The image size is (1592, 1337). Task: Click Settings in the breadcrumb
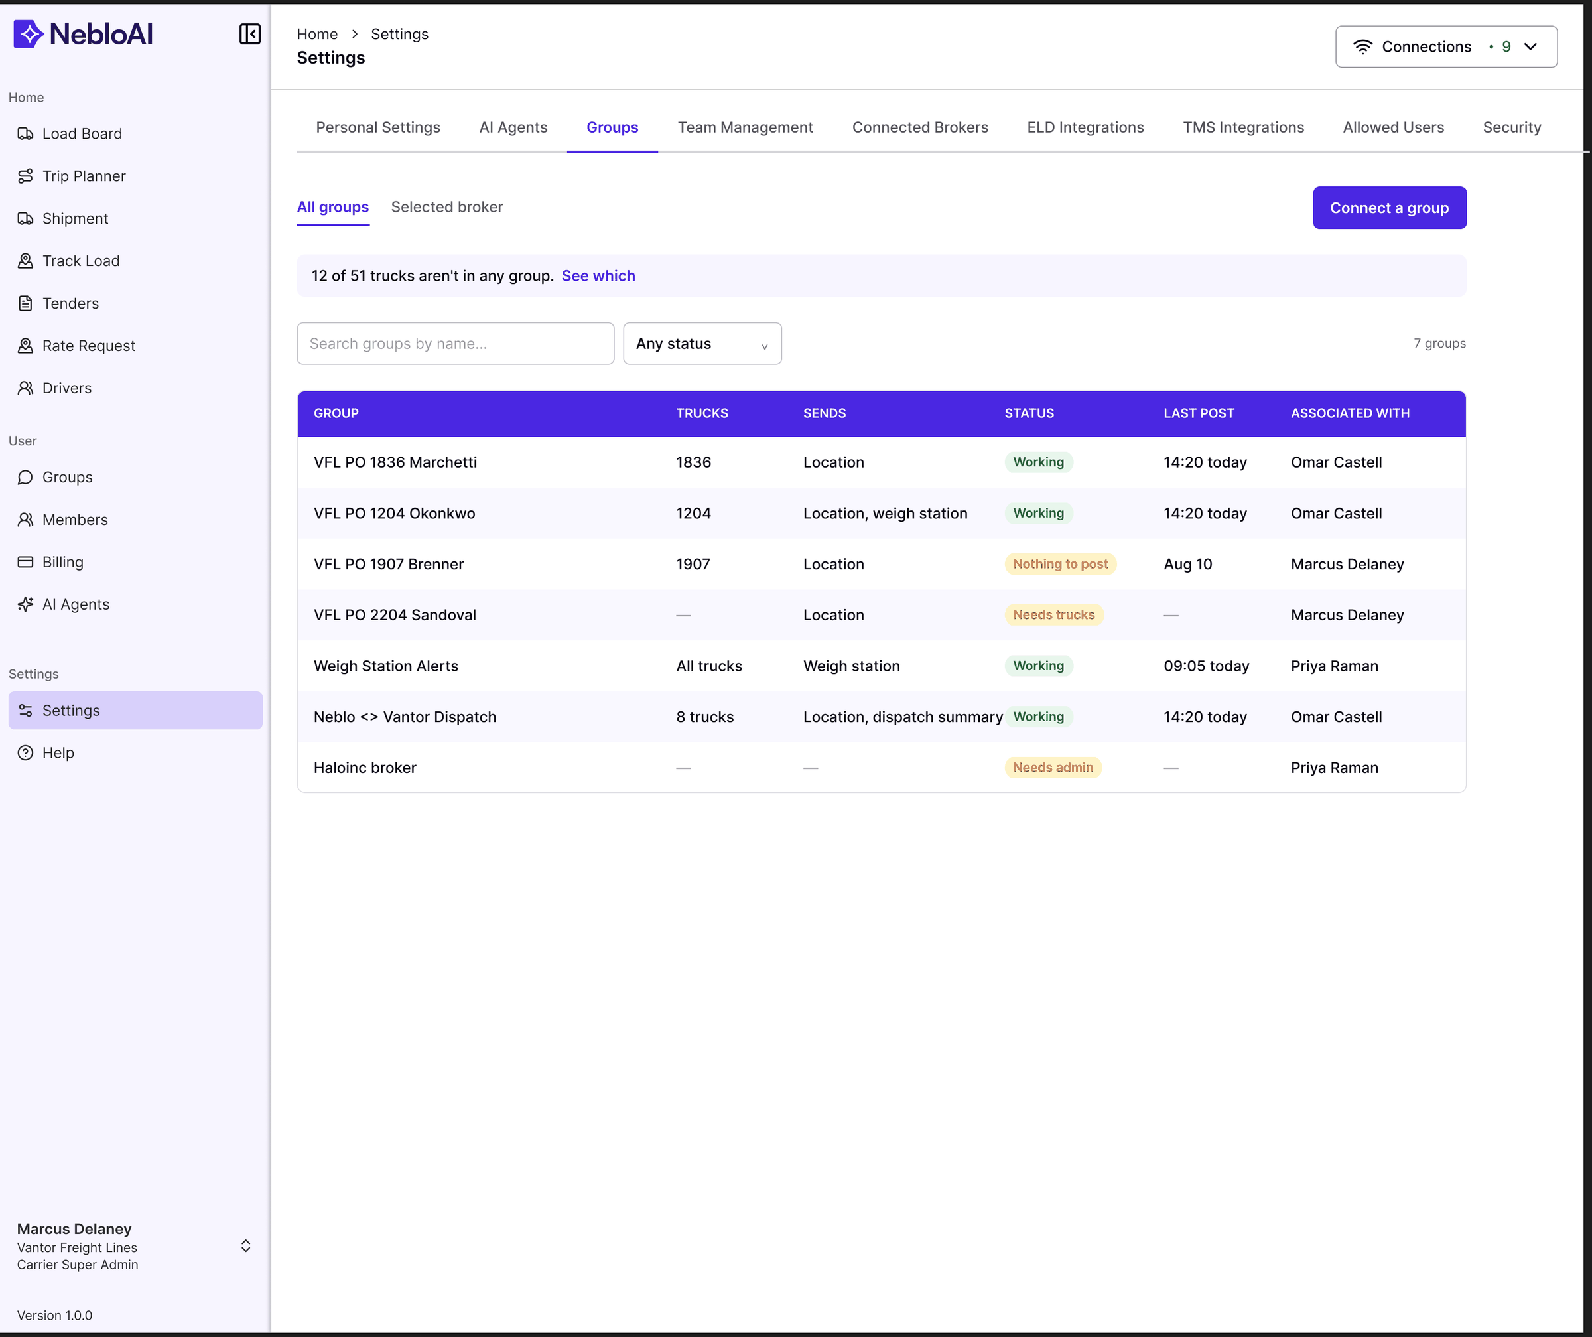click(x=399, y=34)
